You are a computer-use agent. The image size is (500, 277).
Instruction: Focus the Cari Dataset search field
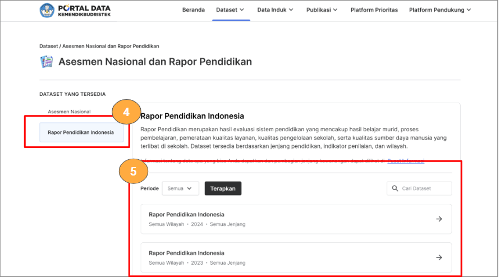click(x=419, y=188)
